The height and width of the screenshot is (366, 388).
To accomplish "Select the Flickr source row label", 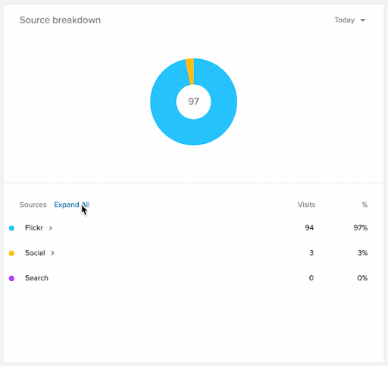I will 34,228.
